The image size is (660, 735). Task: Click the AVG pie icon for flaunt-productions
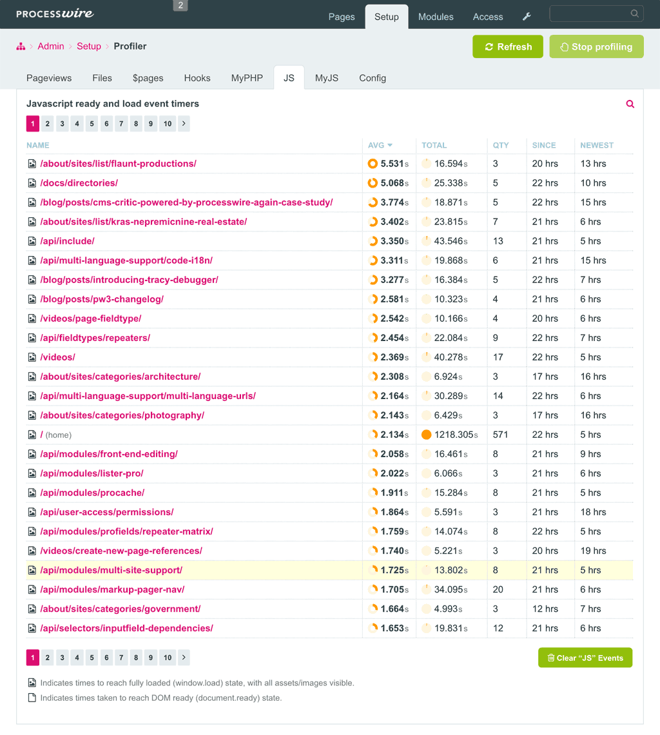pos(373,164)
